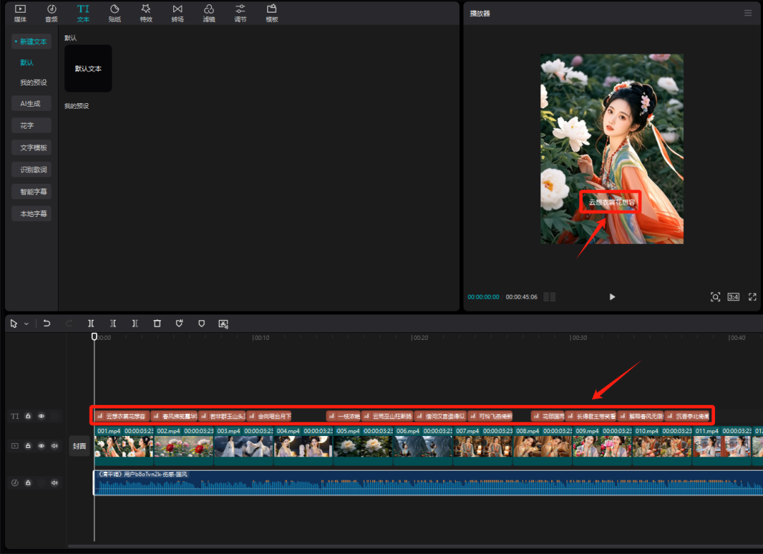Click the undo arrow in timeline toolbar
The height and width of the screenshot is (554, 763).
pyautogui.click(x=47, y=324)
